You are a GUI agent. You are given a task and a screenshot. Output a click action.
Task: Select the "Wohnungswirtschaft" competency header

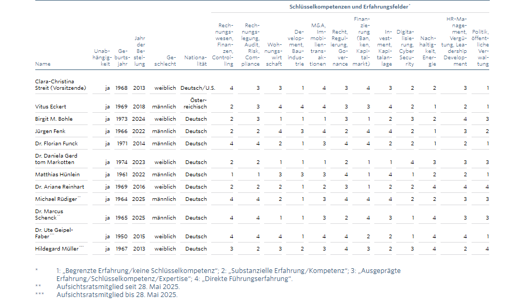tap(274, 54)
